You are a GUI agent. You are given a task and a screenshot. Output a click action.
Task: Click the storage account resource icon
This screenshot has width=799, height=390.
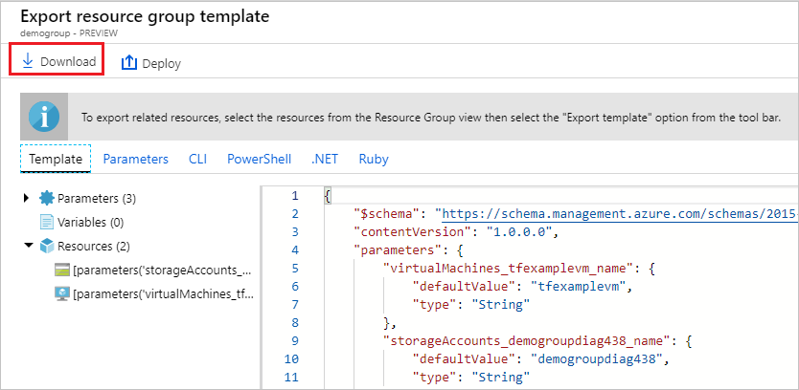60,271
